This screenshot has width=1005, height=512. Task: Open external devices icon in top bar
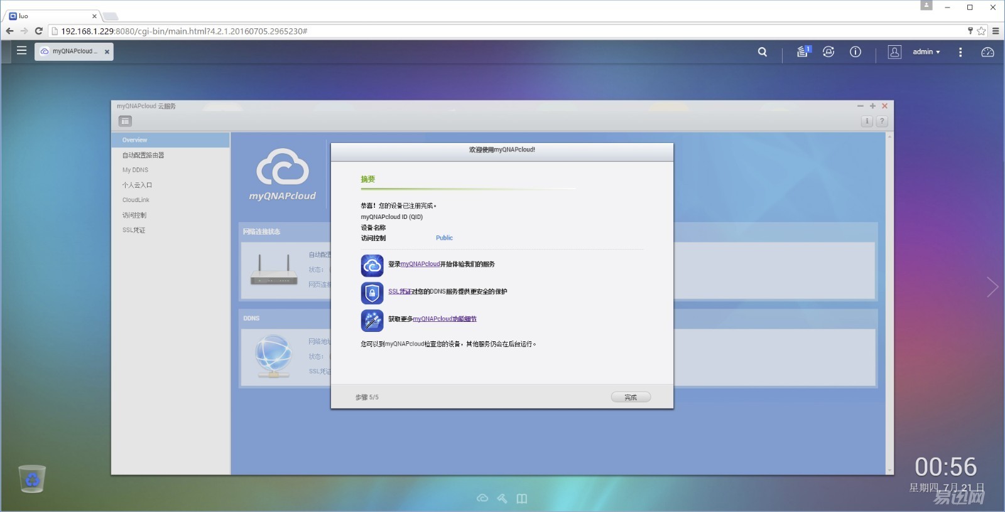[828, 52]
